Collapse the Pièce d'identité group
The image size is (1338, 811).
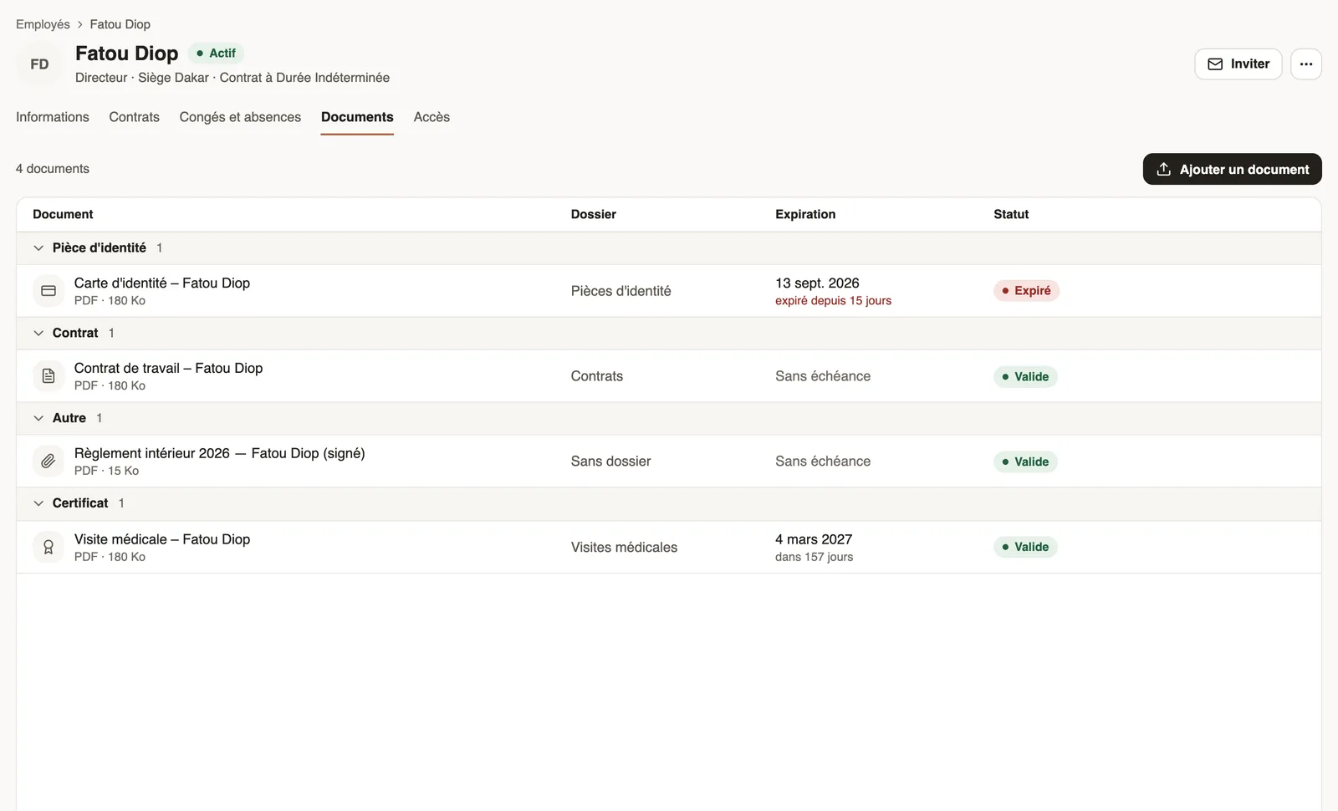tap(38, 248)
